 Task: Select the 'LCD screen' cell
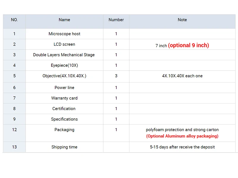(x=64, y=44)
